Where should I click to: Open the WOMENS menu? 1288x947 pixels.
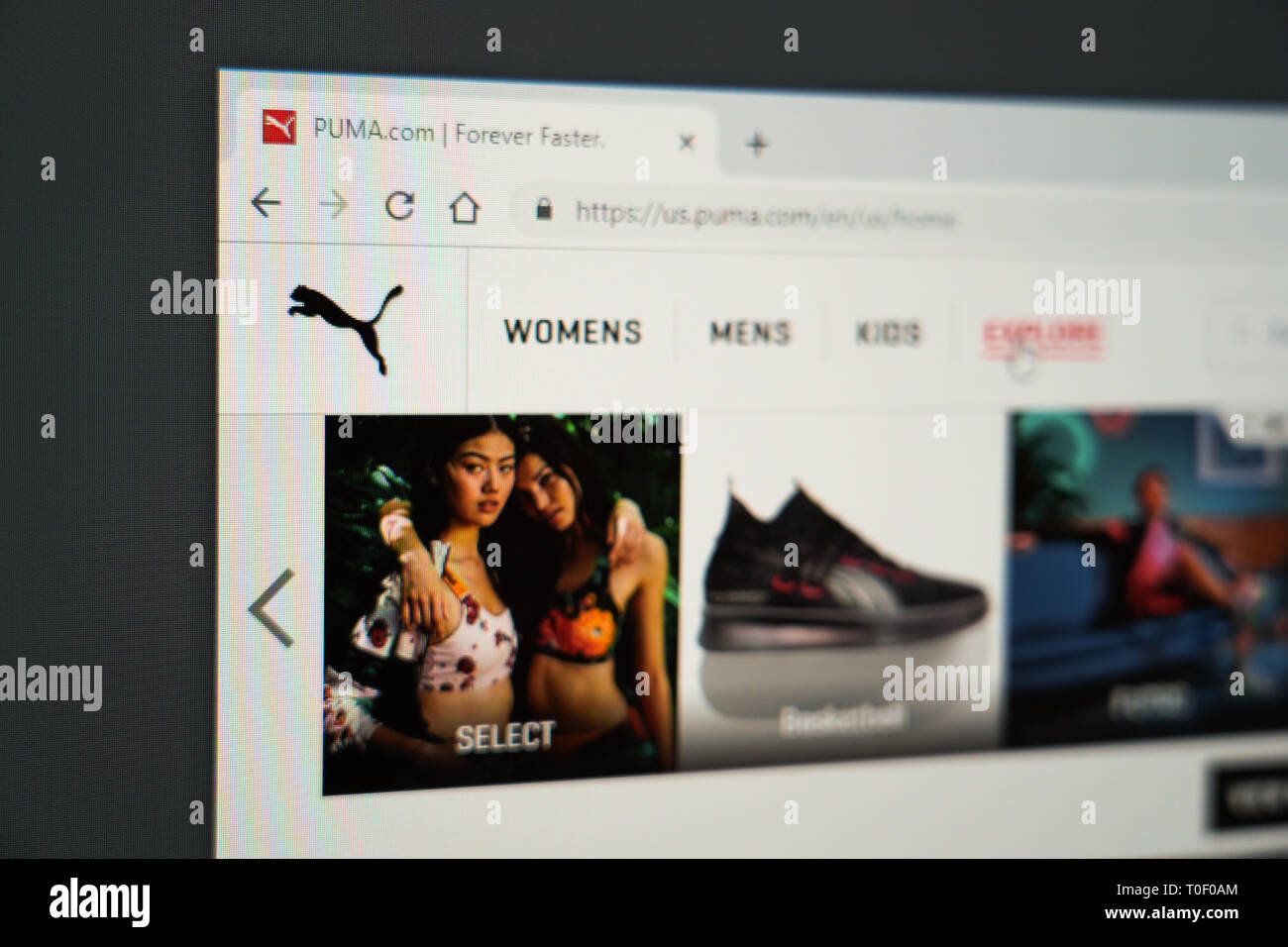coord(573,332)
